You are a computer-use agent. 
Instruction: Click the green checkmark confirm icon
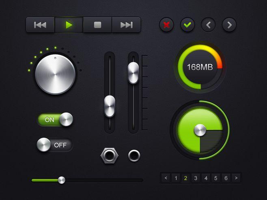[187, 25]
